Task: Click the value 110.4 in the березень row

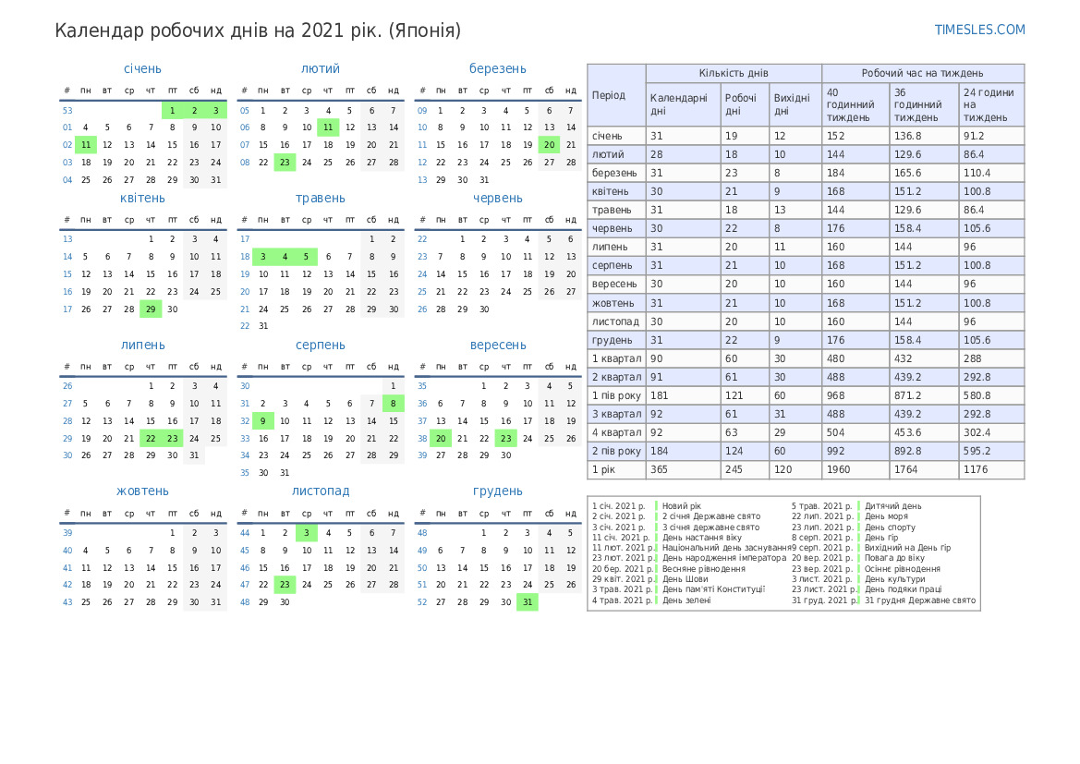Action: [977, 173]
